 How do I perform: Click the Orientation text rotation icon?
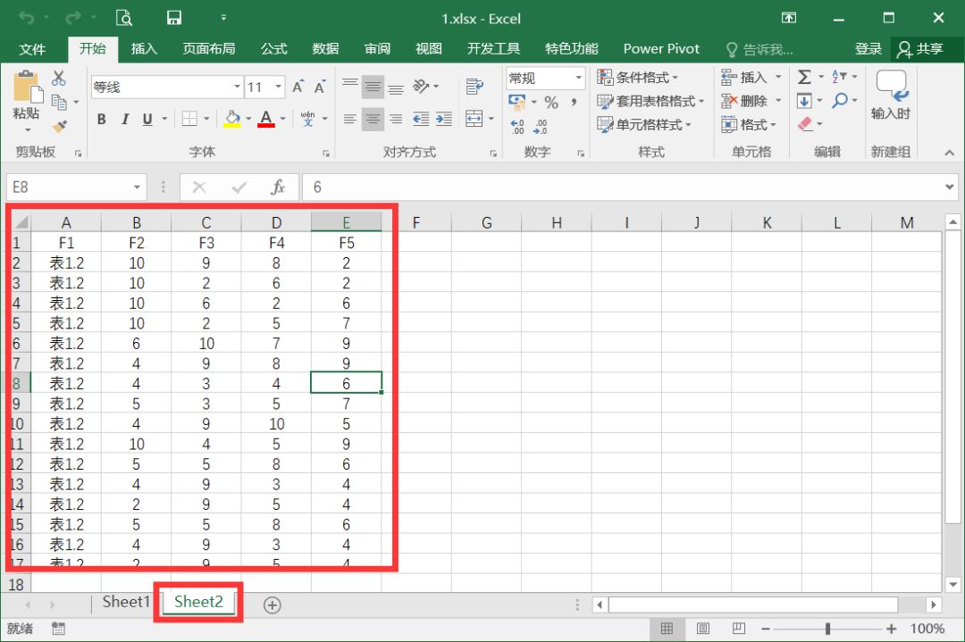coord(422,86)
